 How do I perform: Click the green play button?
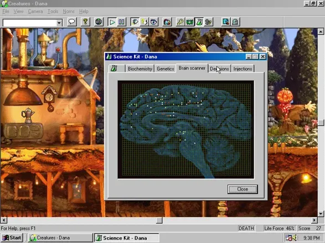click(x=112, y=22)
